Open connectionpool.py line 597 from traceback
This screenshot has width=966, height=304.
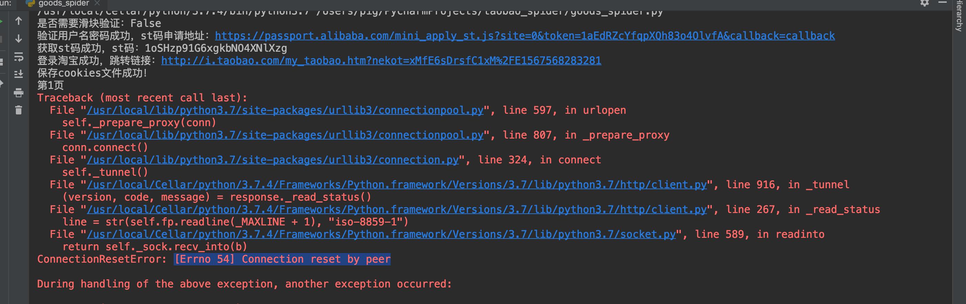pyautogui.click(x=285, y=110)
